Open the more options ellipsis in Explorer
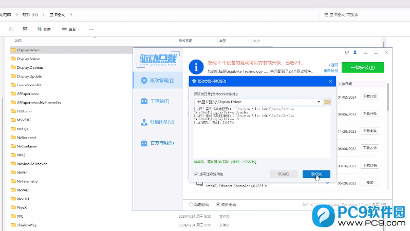Image resolution: width=410 pixels, height=231 pixels. click(91, 29)
